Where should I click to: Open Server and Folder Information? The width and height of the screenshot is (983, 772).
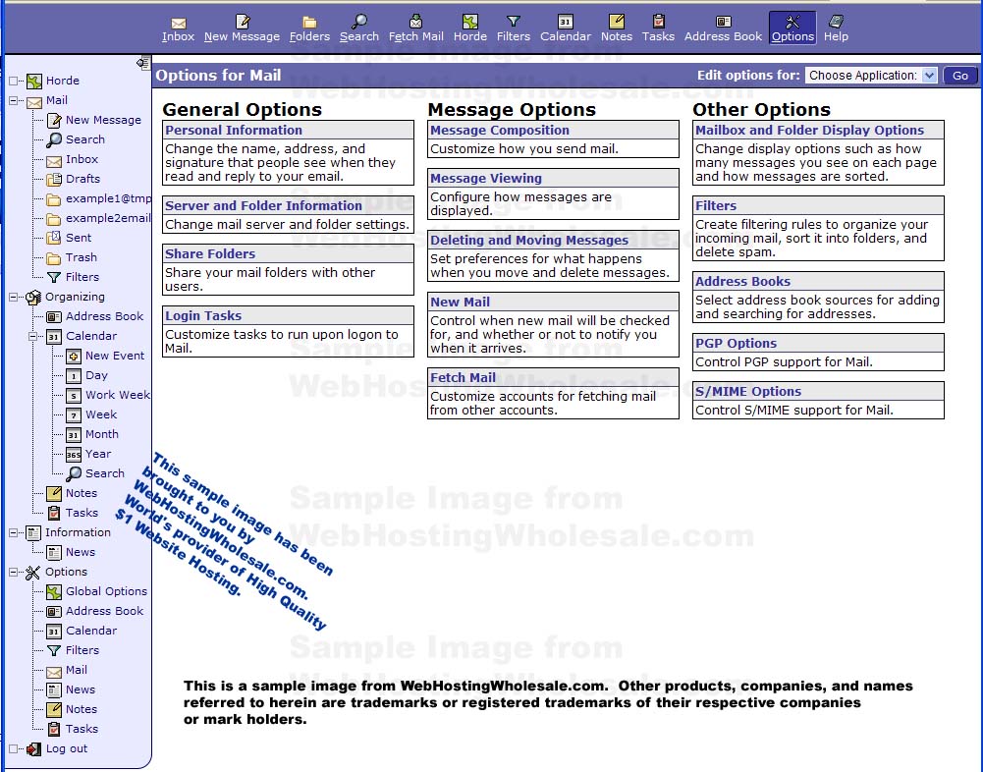coord(263,205)
